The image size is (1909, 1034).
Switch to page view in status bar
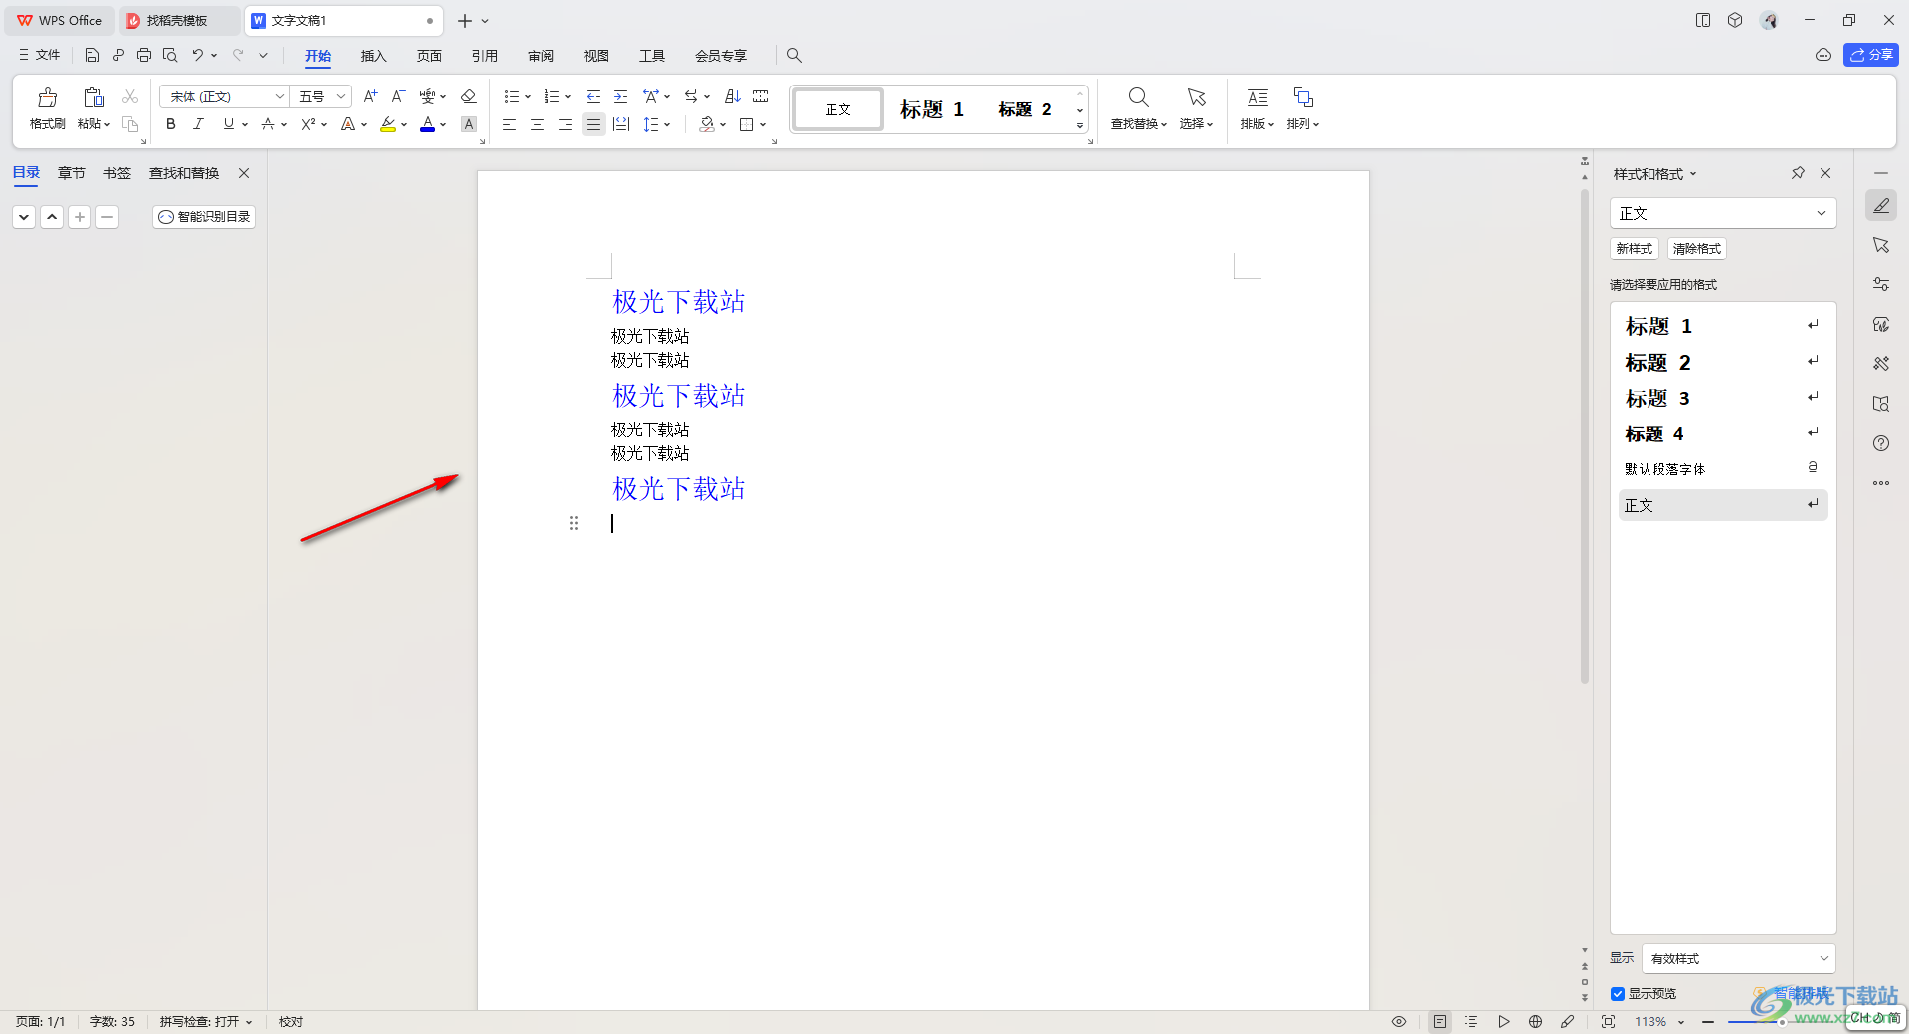point(1440,1021)
